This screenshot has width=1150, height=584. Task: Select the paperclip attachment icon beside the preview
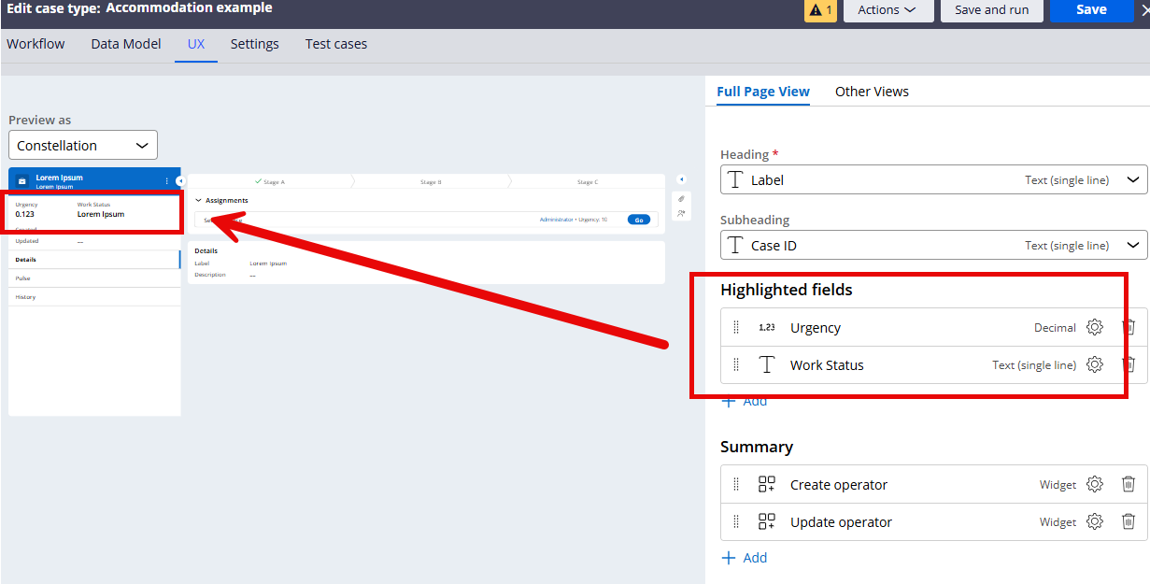[681, 199]
